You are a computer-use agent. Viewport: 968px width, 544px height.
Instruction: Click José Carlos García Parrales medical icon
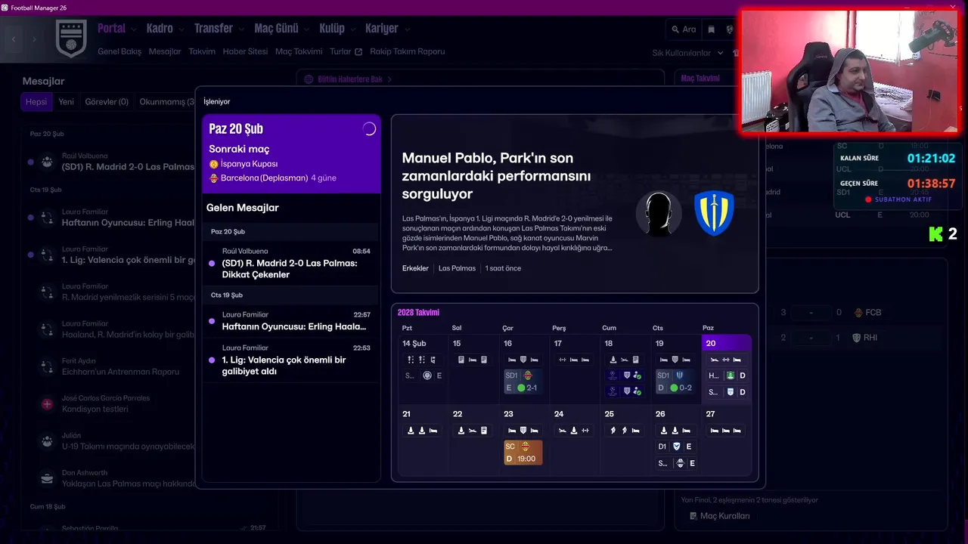point(47,404)
